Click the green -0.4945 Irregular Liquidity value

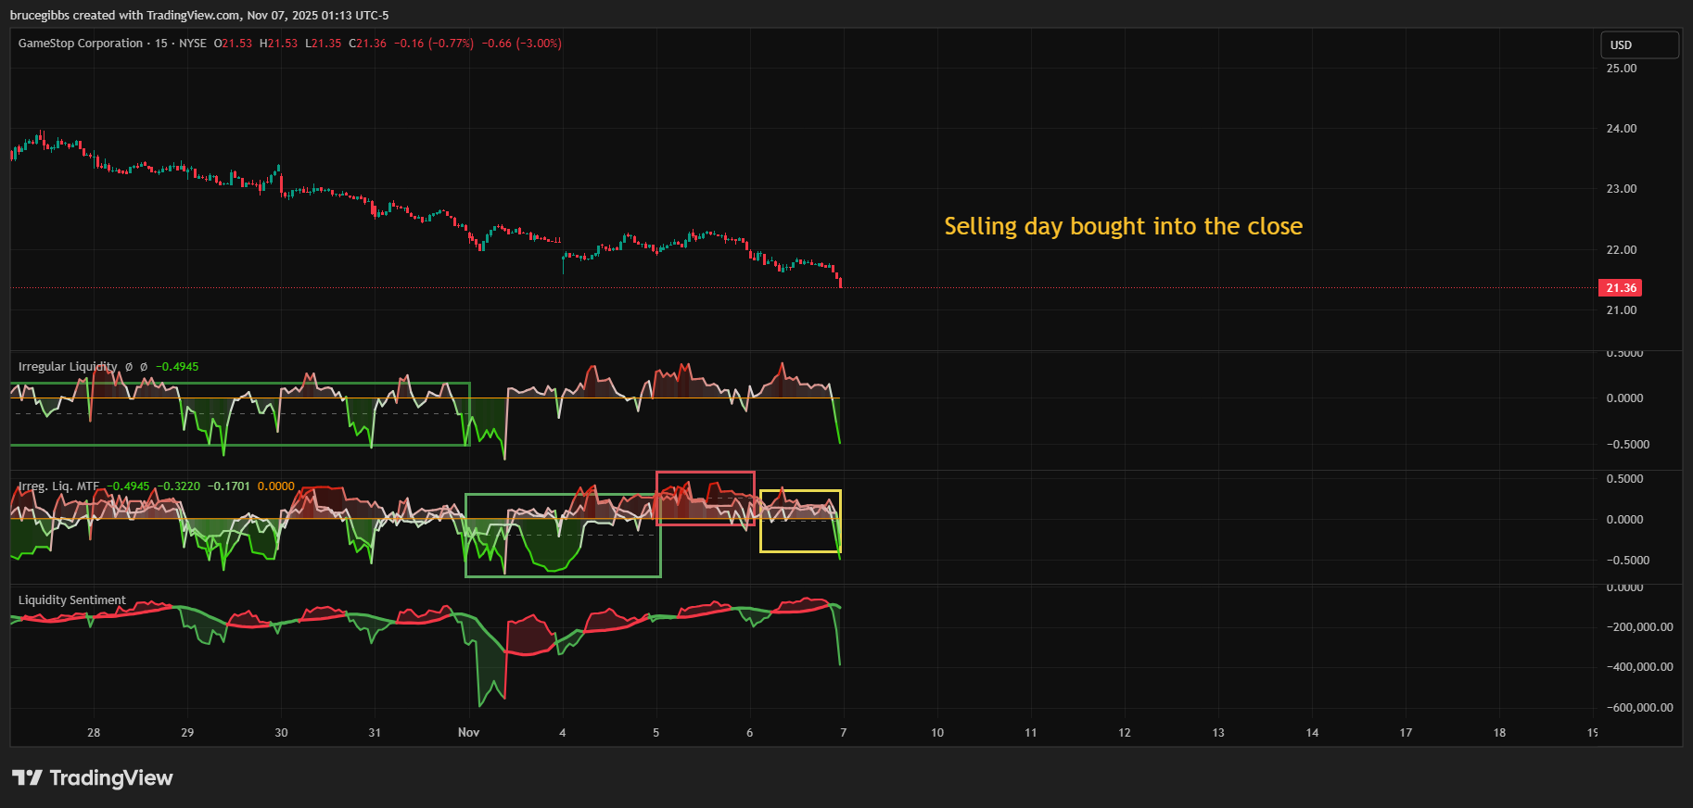click(177, 367)
